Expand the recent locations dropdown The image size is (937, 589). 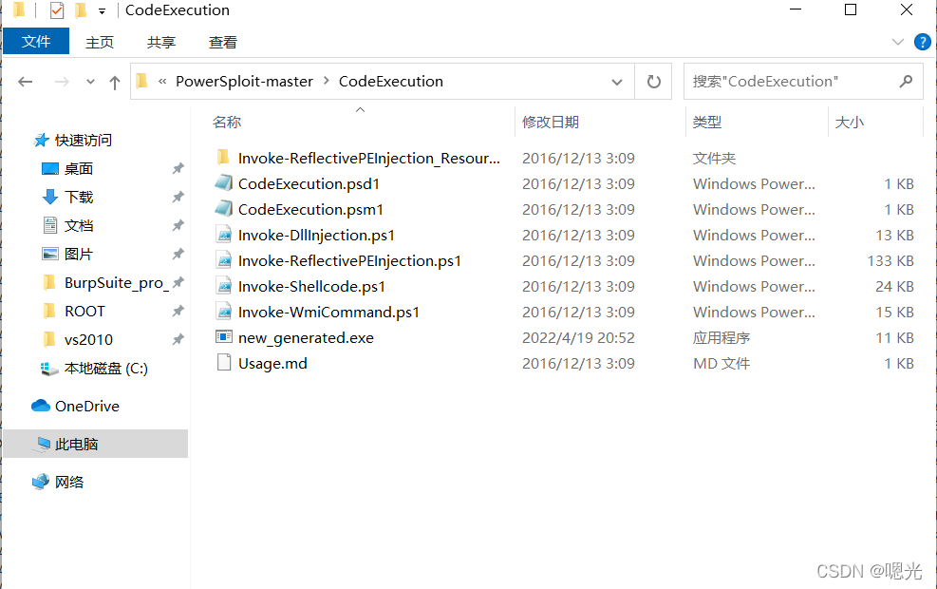pyautogui.click(x=91, y=83)
